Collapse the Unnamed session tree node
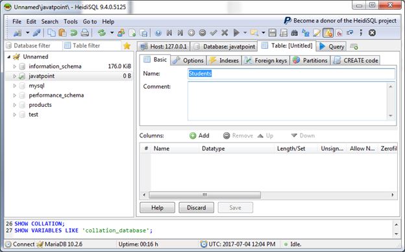Screen dimensions: 405x252 point(9,57)
